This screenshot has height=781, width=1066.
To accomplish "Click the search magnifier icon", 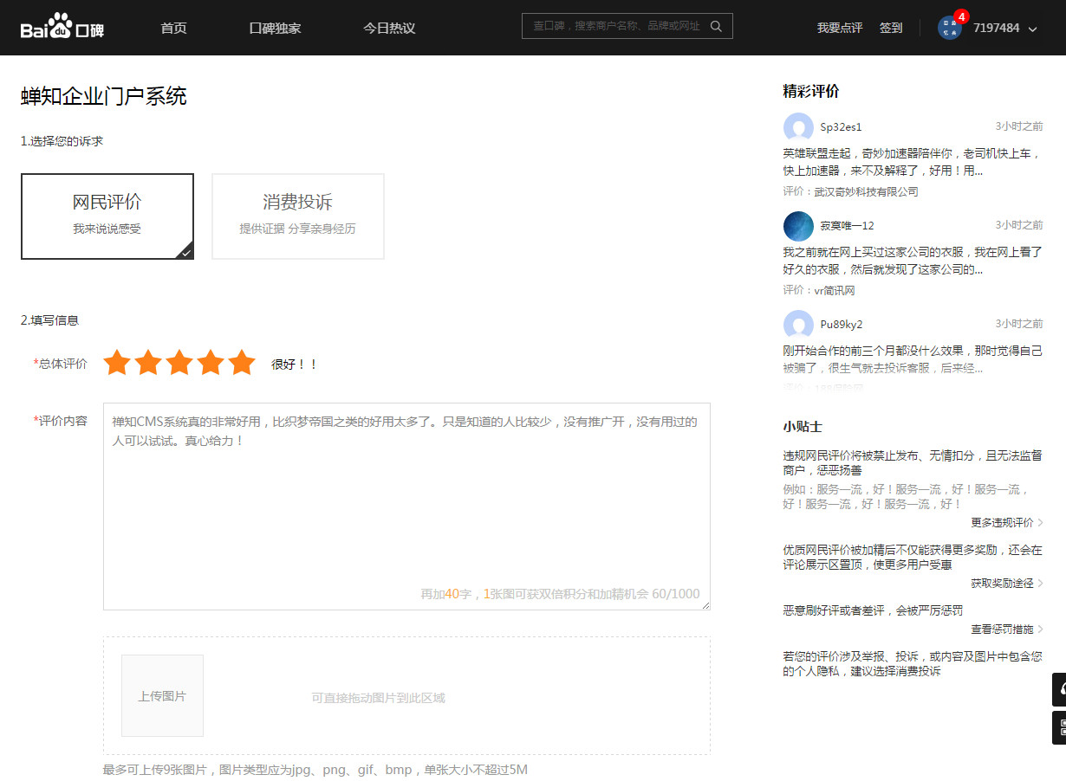I will pyautogui.click(x=716, y=26).
